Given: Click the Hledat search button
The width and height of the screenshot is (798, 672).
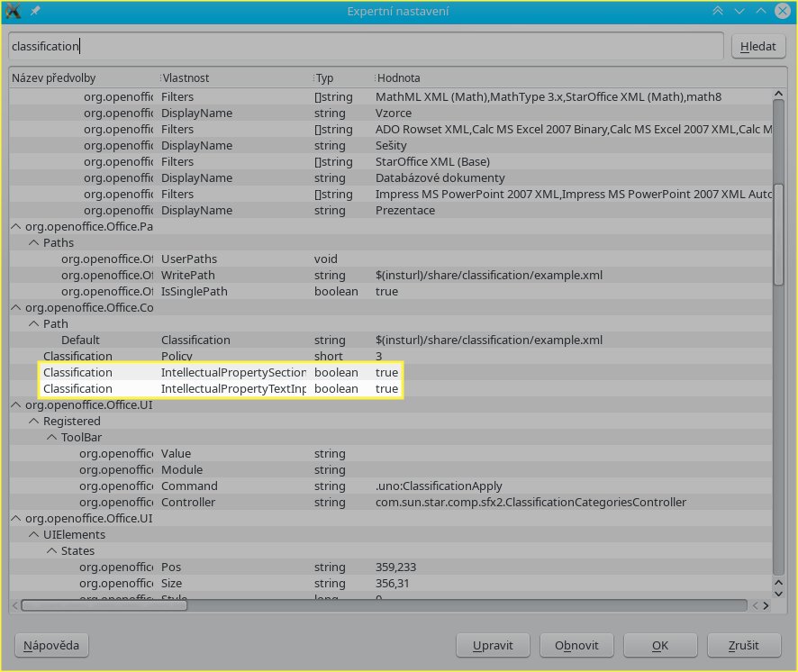Looking at the screenshot, I should pyautogui.click(x=757, y=46).
